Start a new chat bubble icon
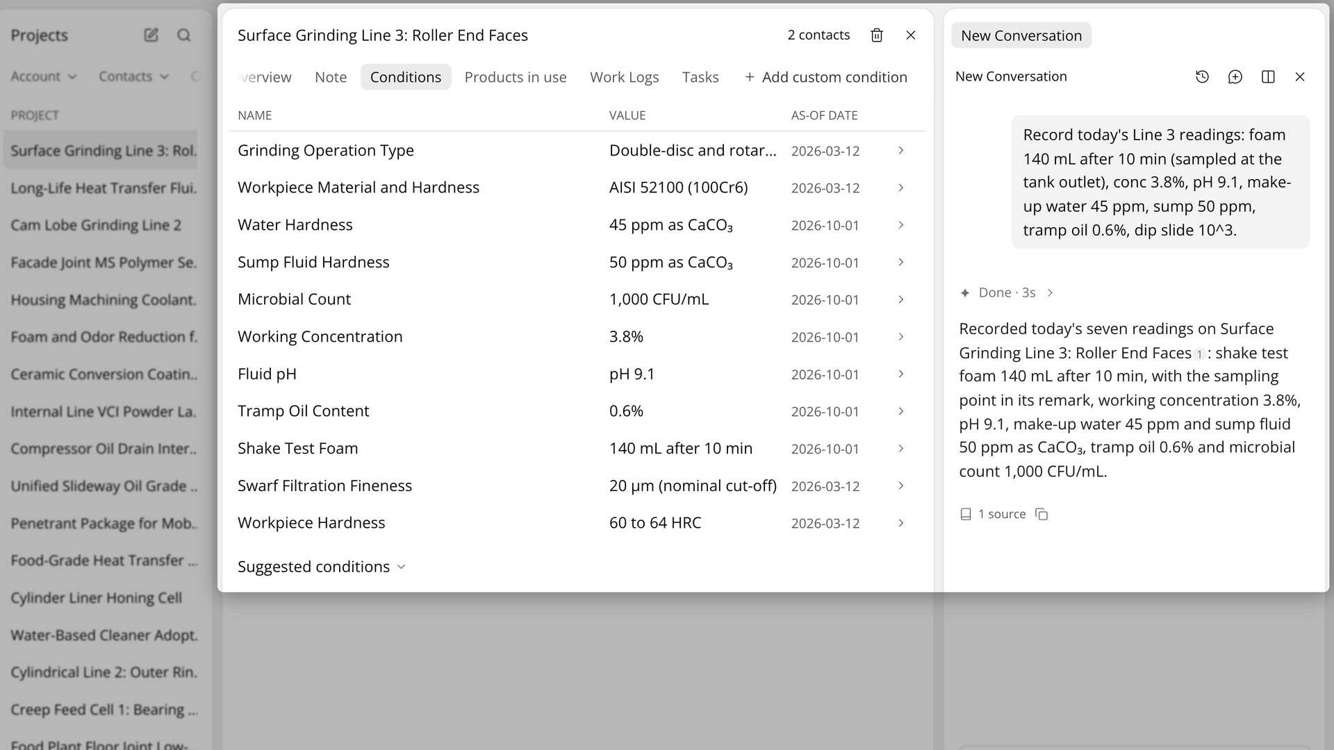The height and width of the screenshot is (750, 1334). (x=1235, y=76)
